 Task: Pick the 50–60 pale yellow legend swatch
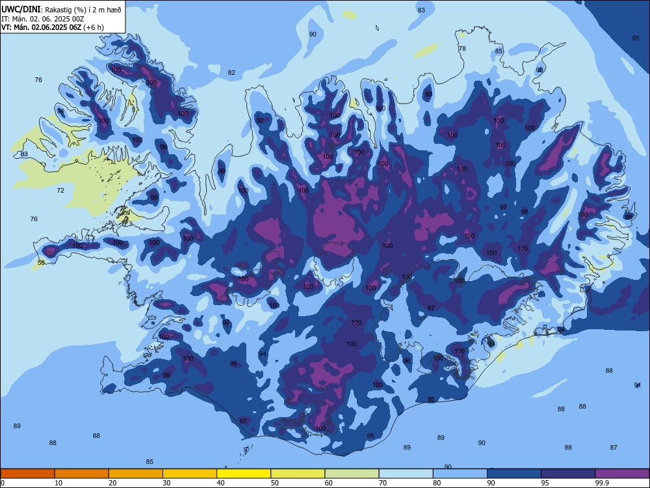click(x=298, y=474)
